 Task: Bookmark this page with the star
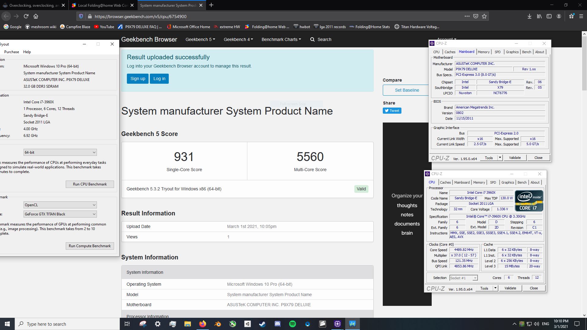point(484,16)
